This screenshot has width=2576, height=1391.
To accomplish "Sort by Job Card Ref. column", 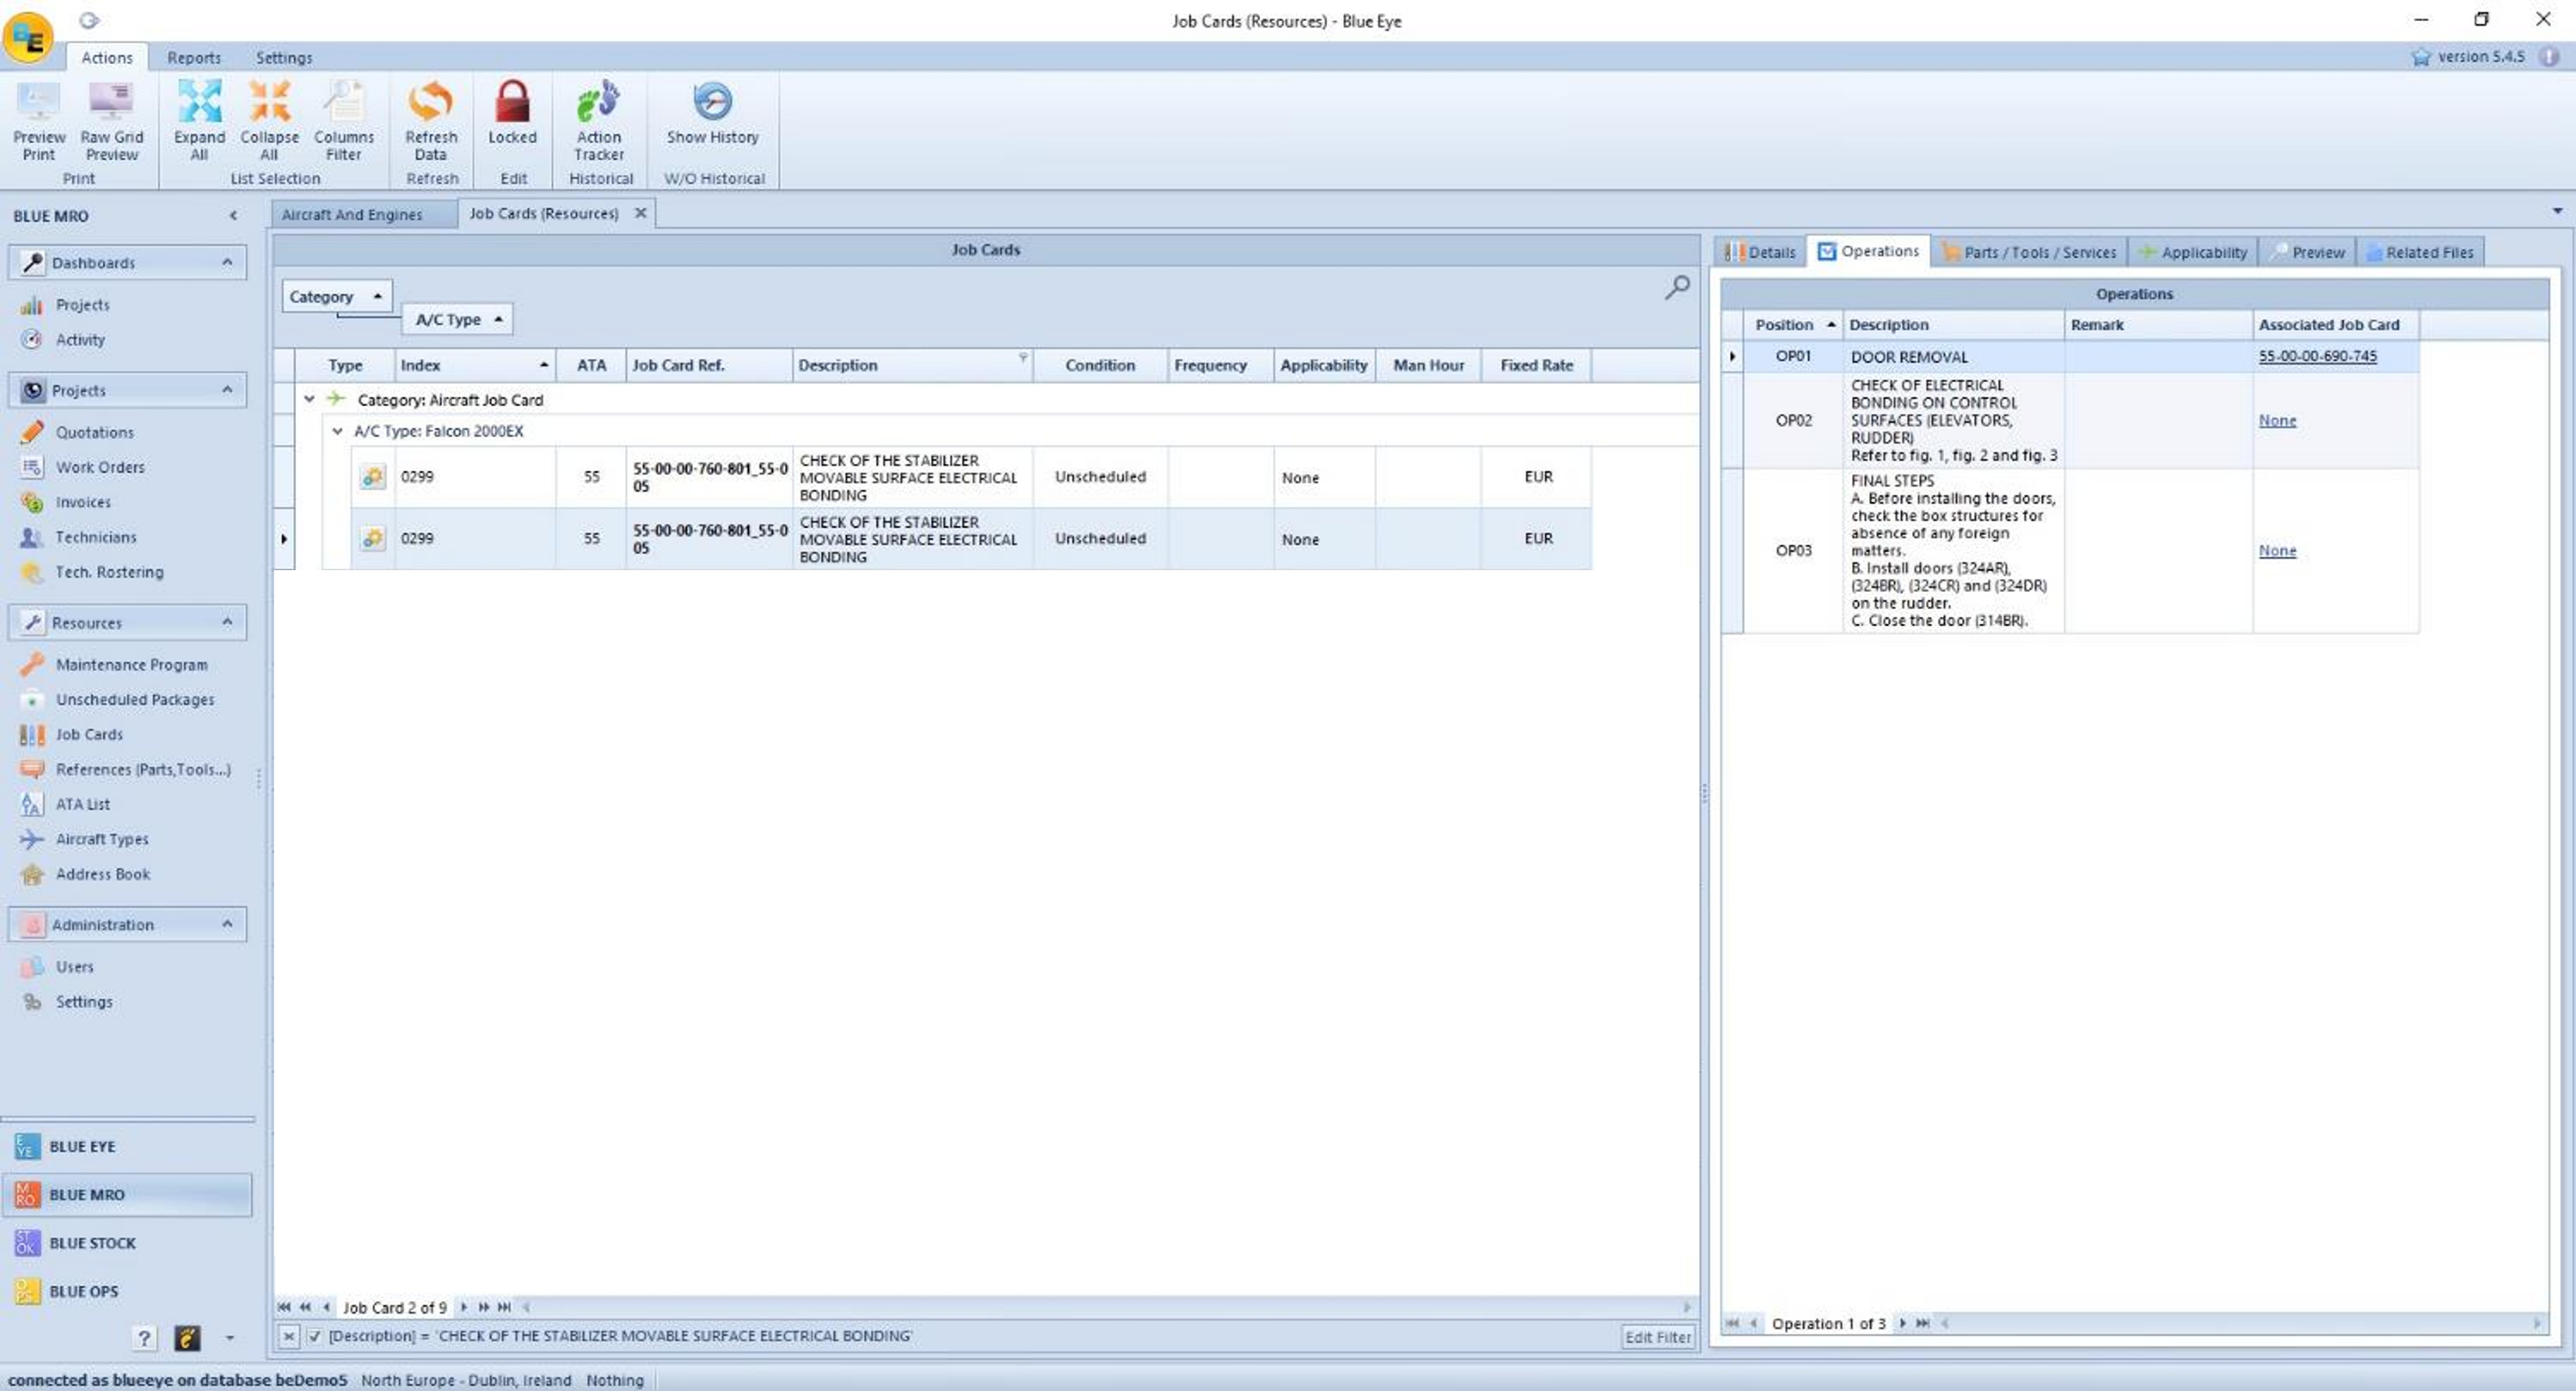I will click(709, 365).
